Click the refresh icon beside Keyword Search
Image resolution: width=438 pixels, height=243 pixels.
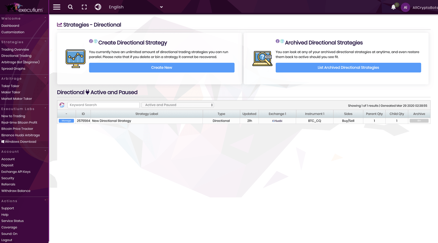62,105
